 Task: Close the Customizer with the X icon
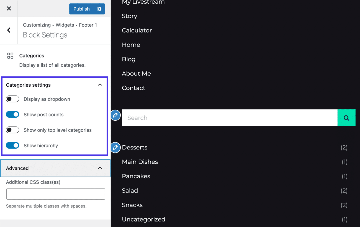tap(9, 8)
